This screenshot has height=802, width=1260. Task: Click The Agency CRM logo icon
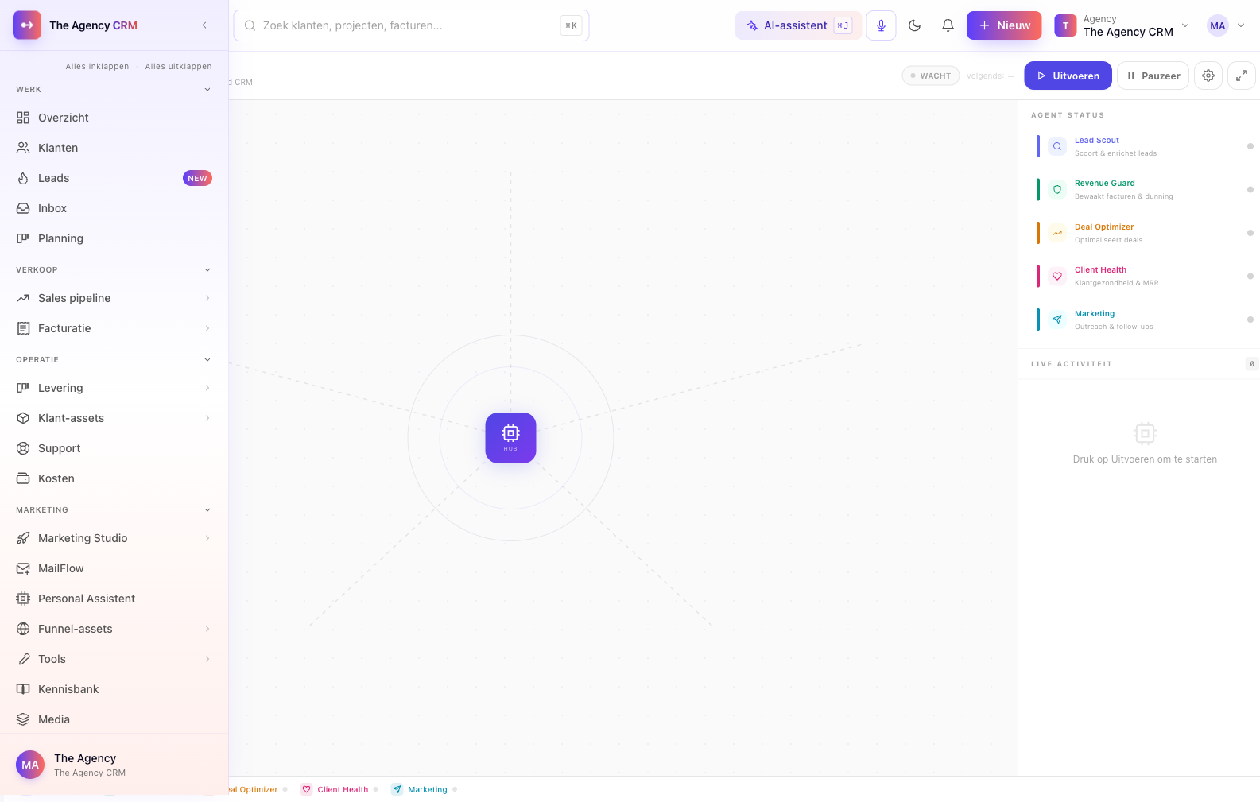coord(27,25)
